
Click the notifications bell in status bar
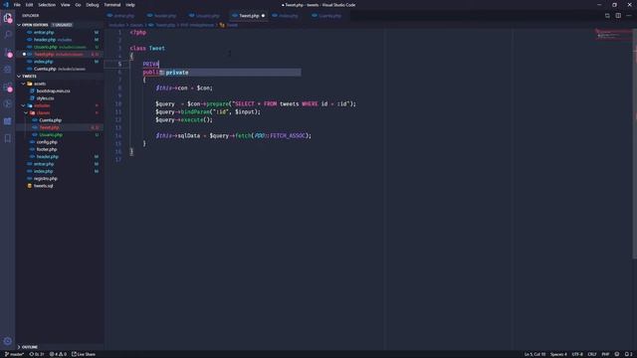(x=628, y=354)
